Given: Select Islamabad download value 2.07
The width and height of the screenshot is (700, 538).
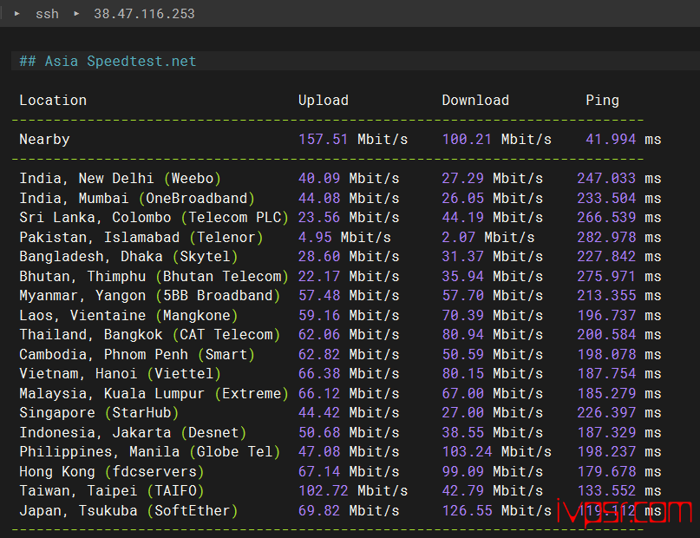Looking at the screenshot, I should point(459,237).
